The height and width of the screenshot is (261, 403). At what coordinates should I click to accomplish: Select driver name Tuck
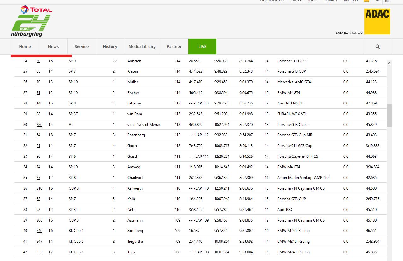pyautogui.click(x=131, y=252)
